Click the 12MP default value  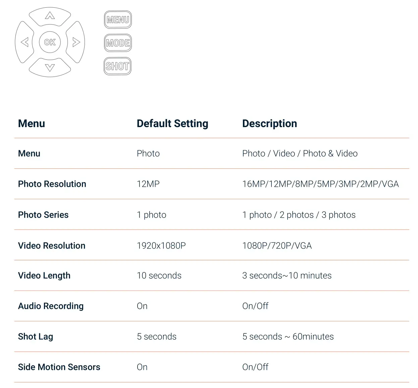(x=148, y=184)
